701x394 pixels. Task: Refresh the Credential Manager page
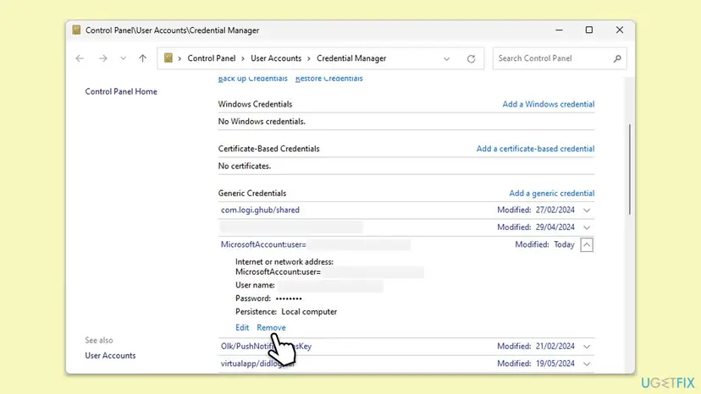pyautogui.click(x=471, y=59)
